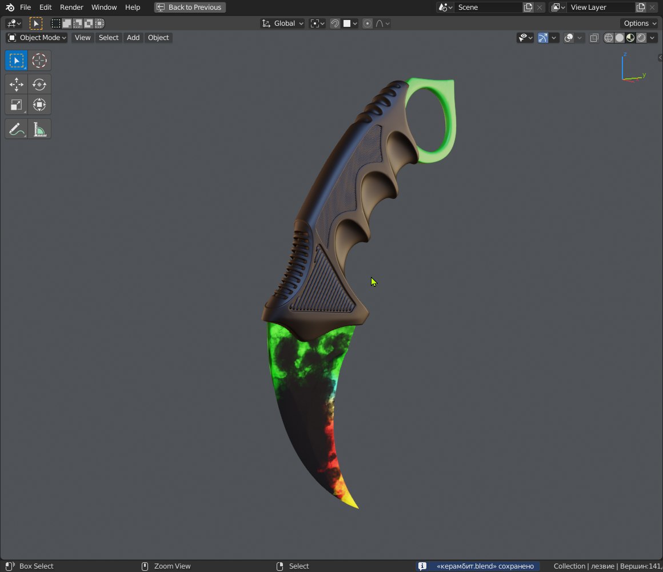Open the object type visibility dropdown
Viewport: 663px width, 572px height.
[526, 38]
